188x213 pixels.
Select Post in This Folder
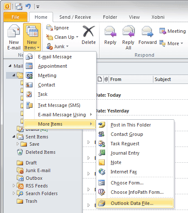coord(135,125)
